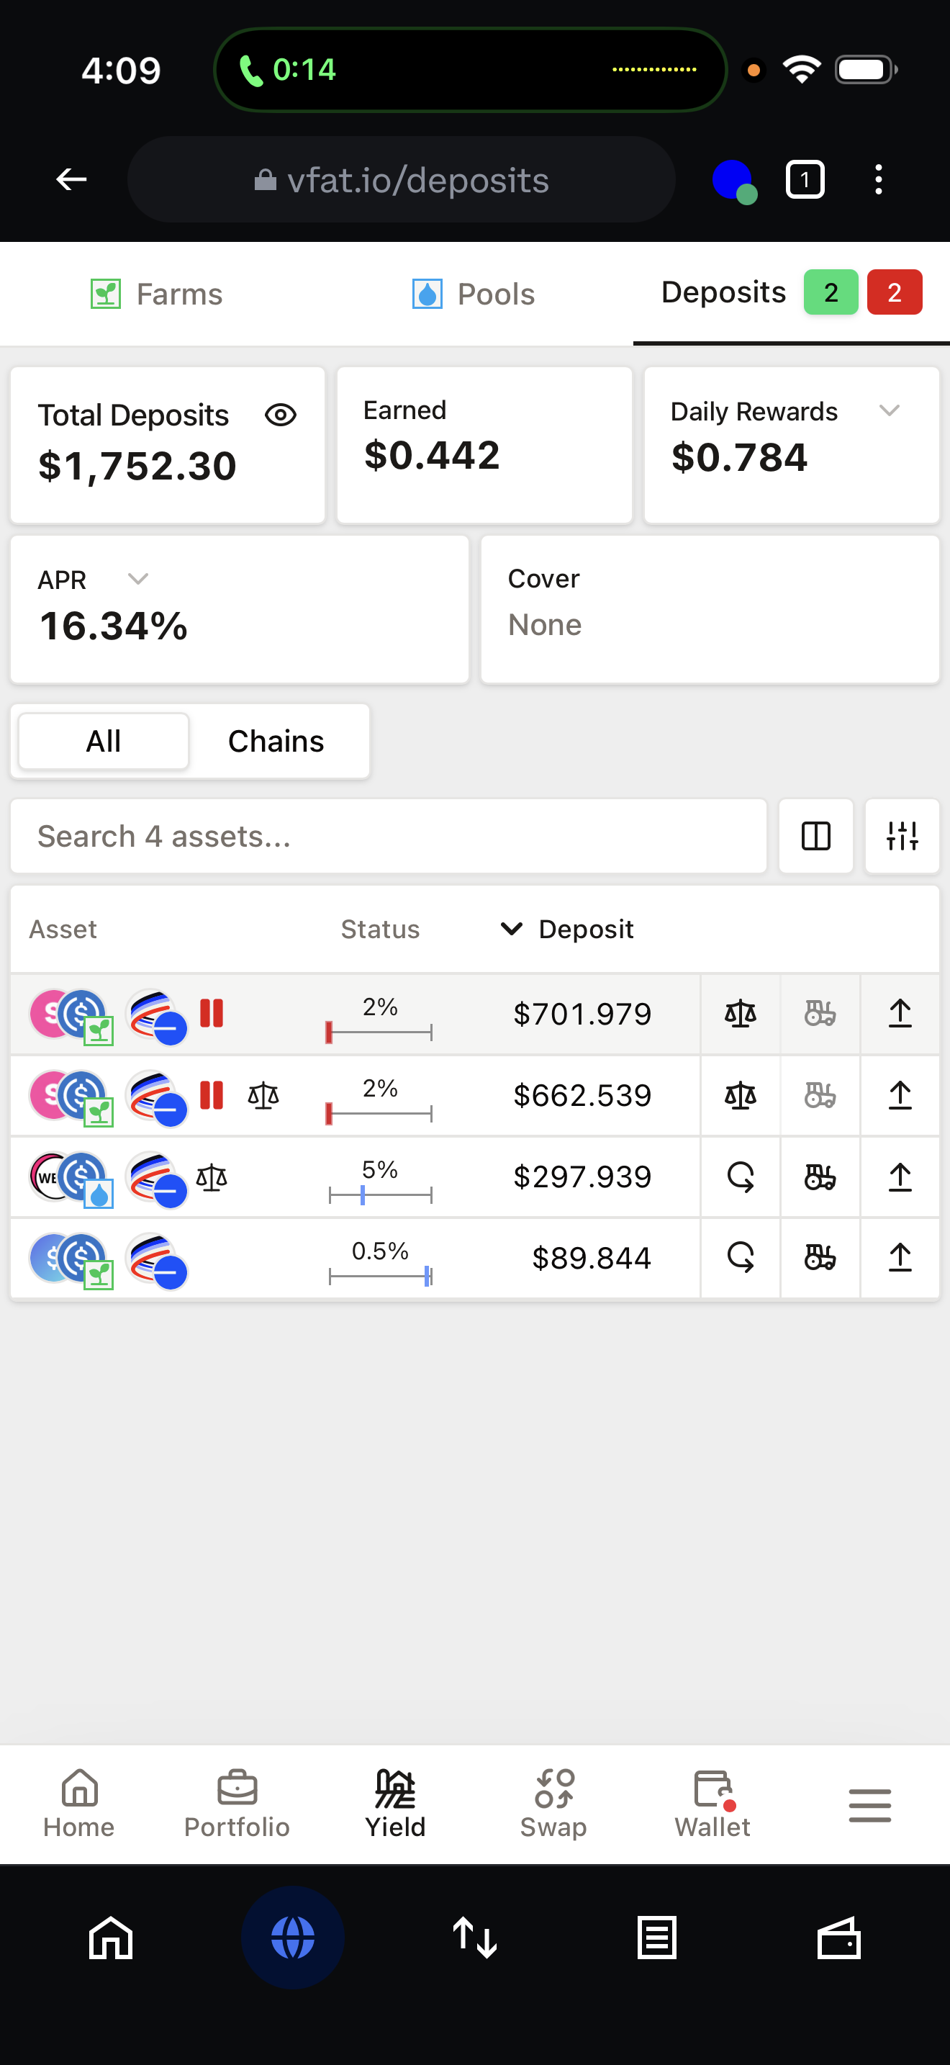
Task: Switch to the Pools tab
Action: (x=474, y=294)
